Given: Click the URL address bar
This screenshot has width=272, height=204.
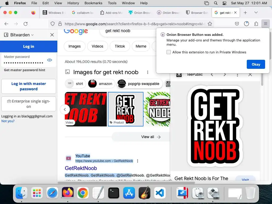Looking at the screenshot, I should (x=135, y=24).
